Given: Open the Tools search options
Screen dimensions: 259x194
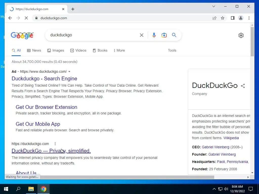Looking at the screenshot, I should [172, 50].
